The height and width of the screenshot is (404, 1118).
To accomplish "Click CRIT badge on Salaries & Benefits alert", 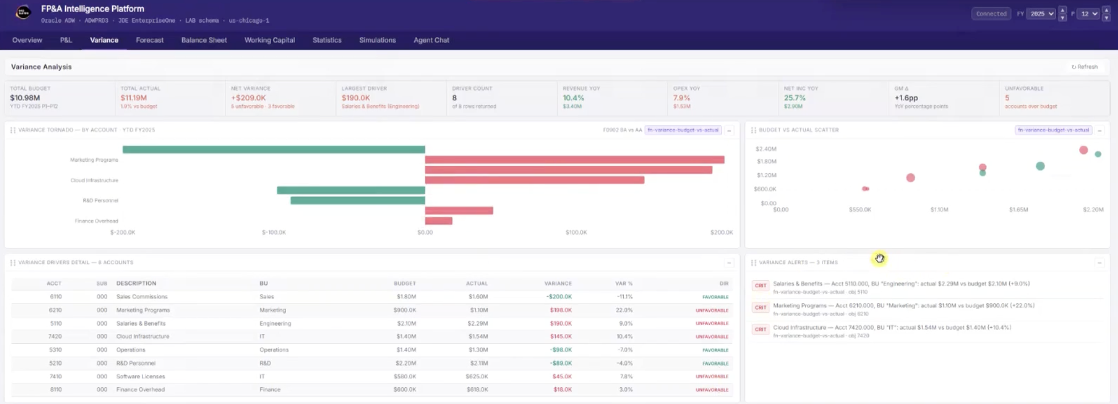I will click(x=761, y=286).
